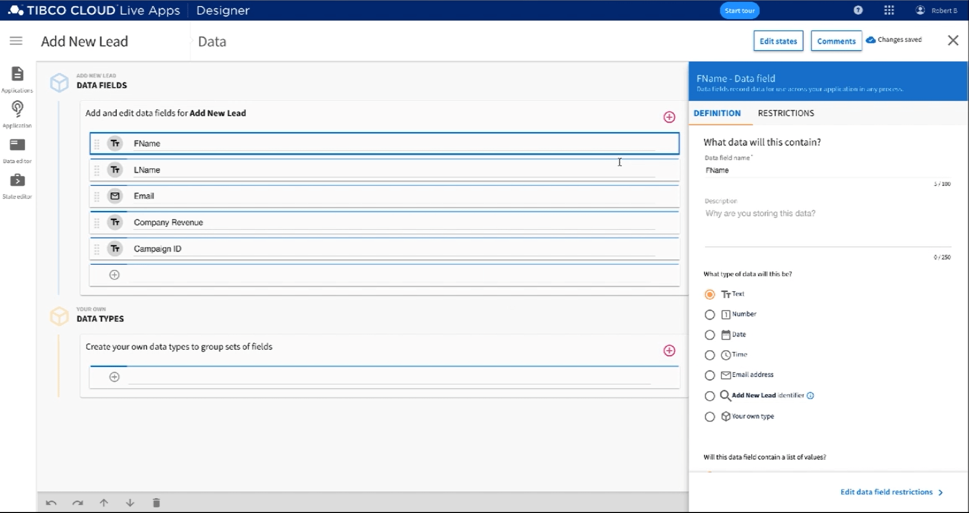Delete selected field with trash icon
The image size is (969, 513).
click(x=156, y=503)
